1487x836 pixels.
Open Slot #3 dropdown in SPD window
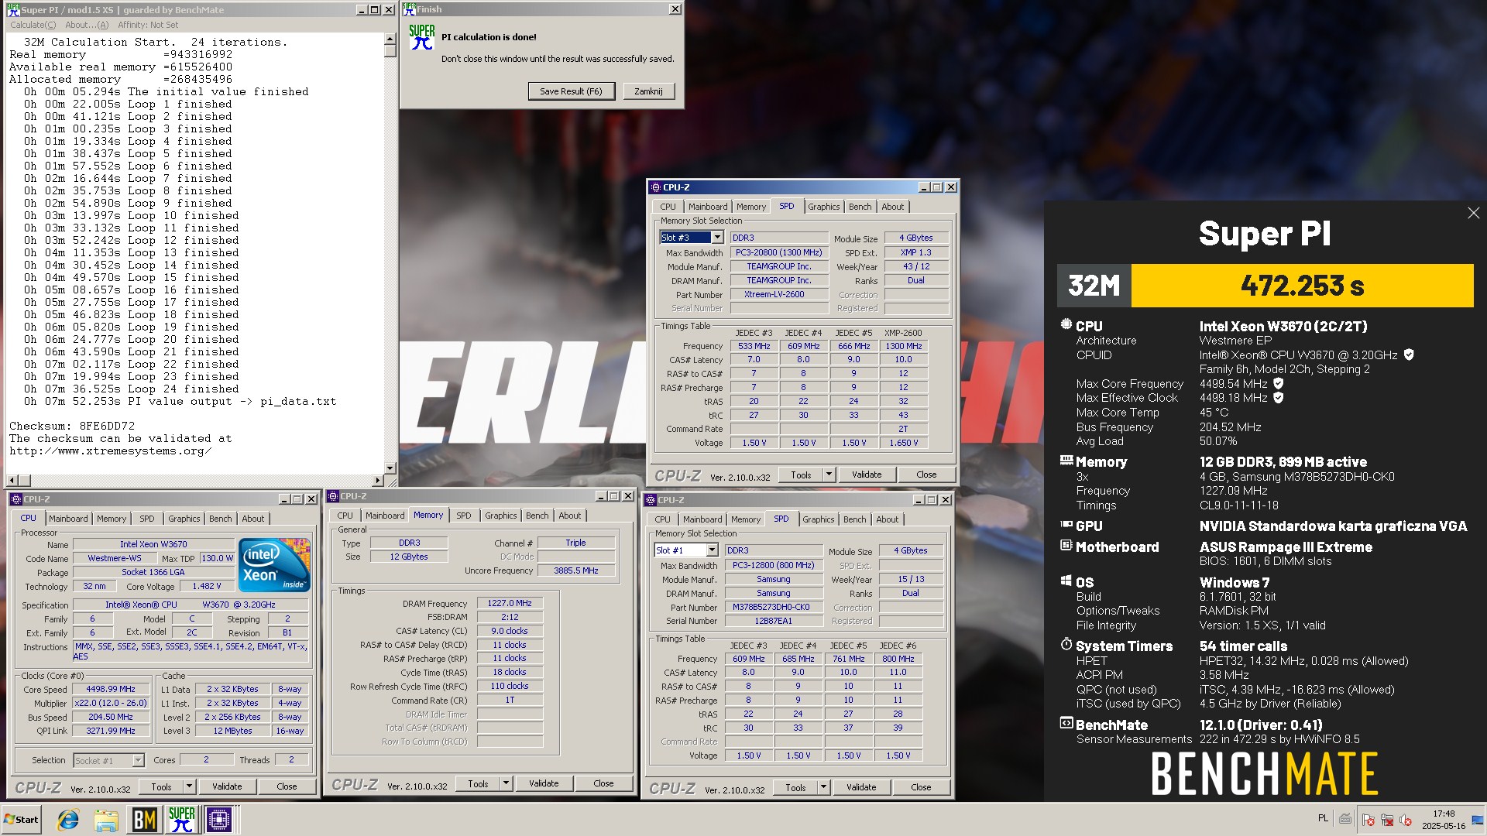click(x=717, y=238)
